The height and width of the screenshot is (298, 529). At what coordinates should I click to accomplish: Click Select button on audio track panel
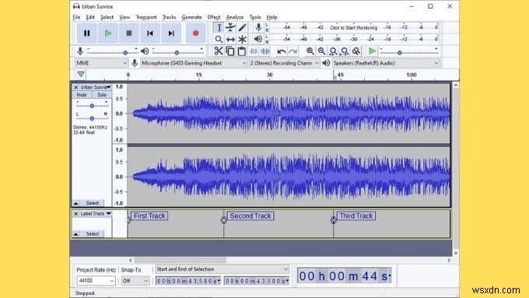click(x=92, y=203)
